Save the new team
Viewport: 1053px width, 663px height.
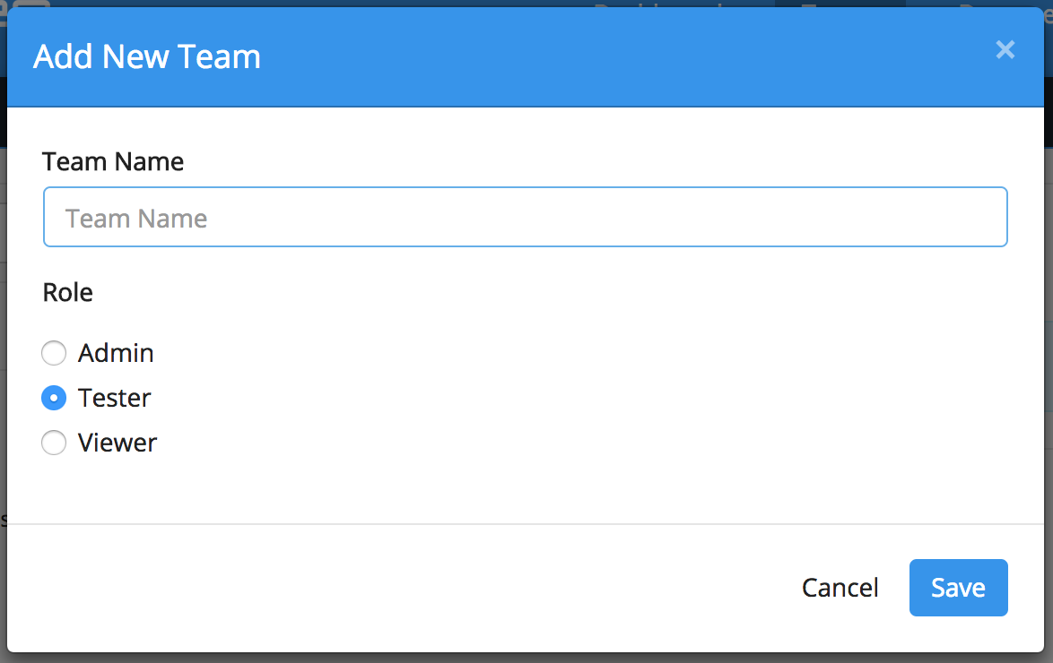tap(958, 588)
